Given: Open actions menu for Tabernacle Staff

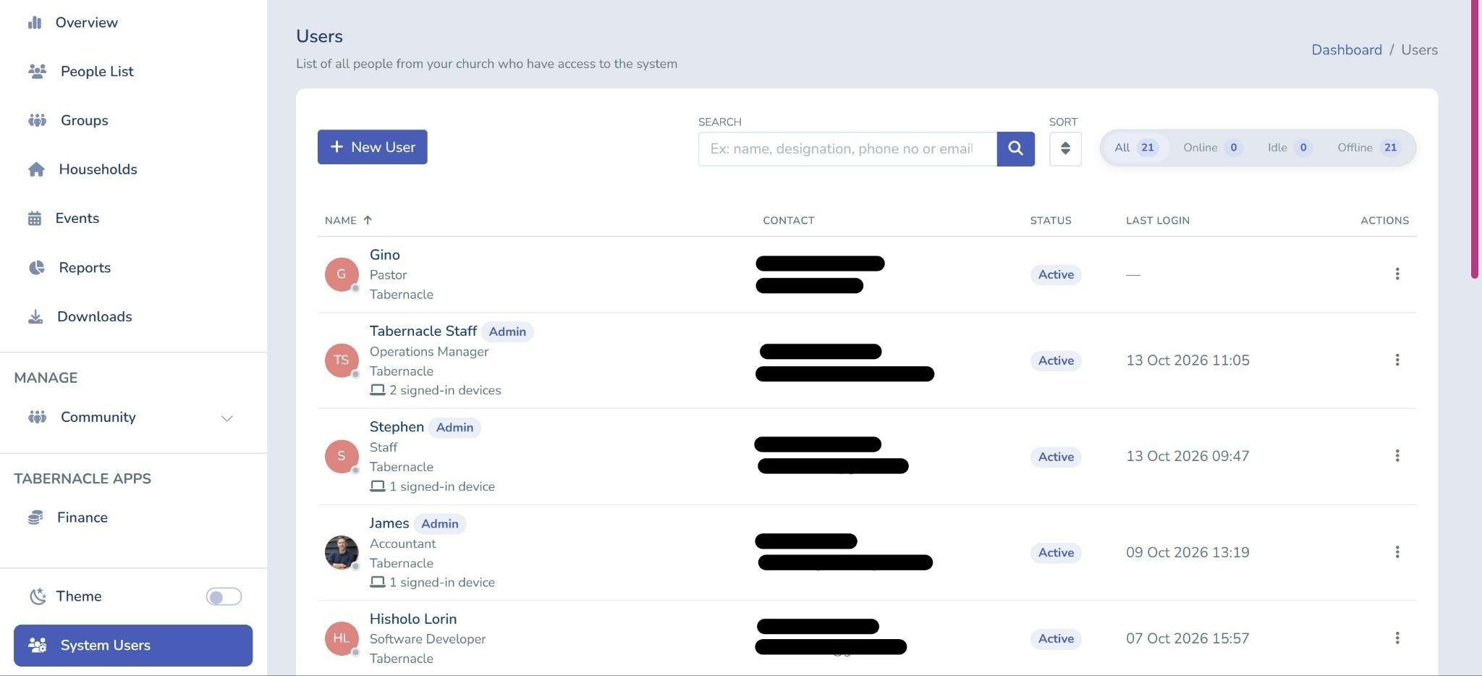Looking at the screenshot, I should coord(1397,360).
